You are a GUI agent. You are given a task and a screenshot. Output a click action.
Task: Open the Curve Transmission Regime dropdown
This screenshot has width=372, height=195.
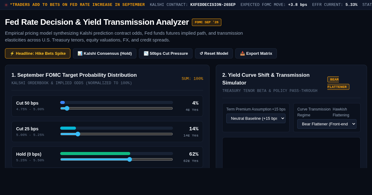click(x=327, y=124)
